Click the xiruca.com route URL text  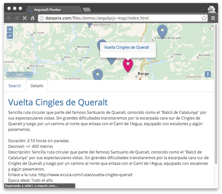pos(85,175)
